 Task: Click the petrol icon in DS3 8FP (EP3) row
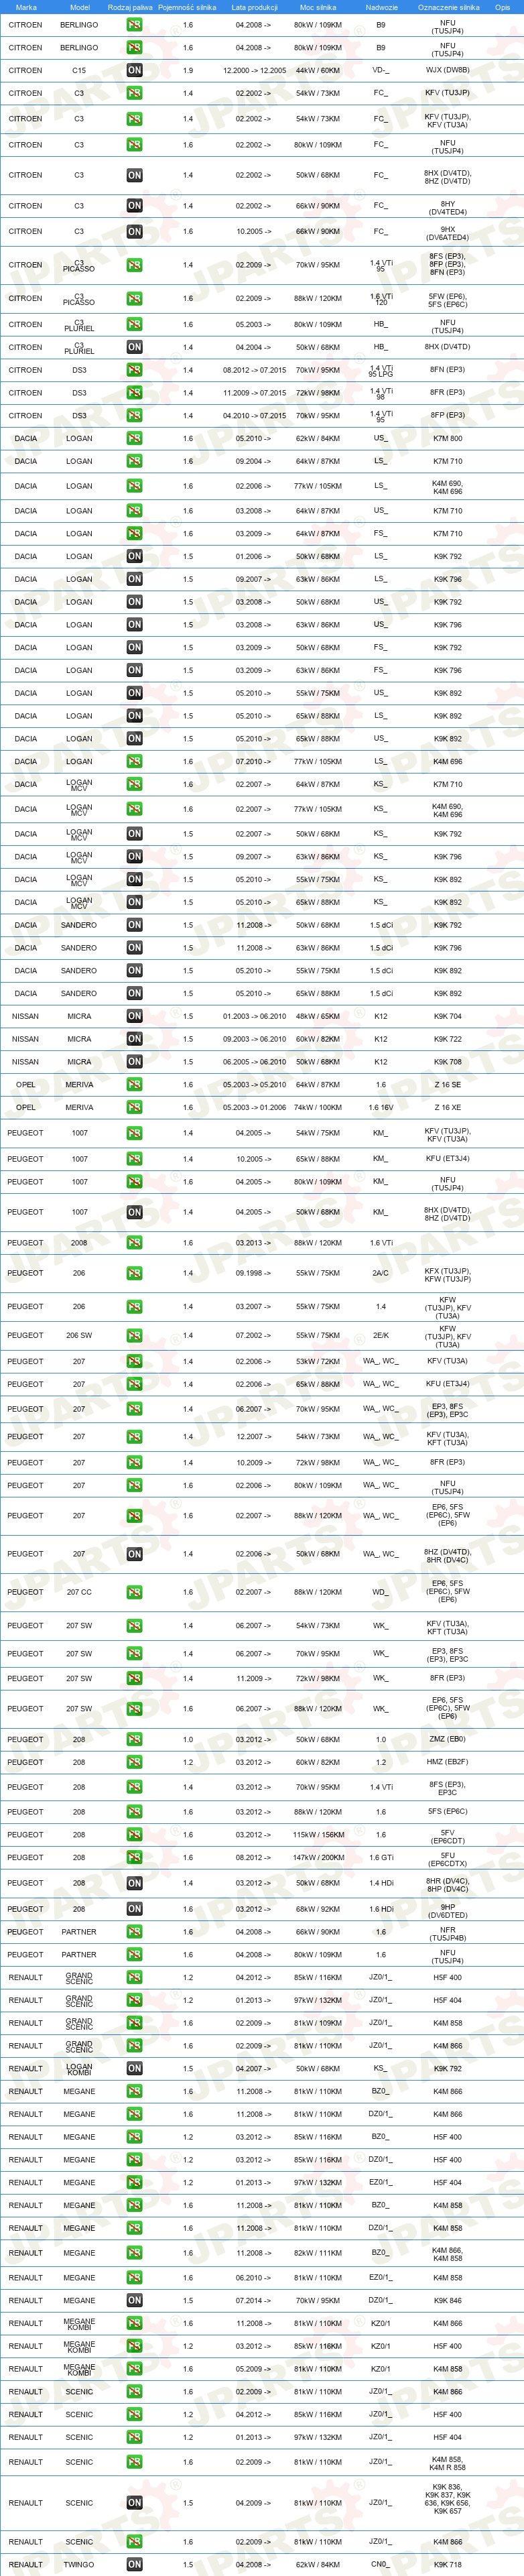pyautogui.click(x=134, y=415)
